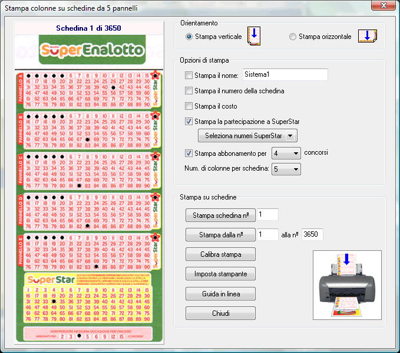The height and width of the screenshot is (353, 400).
Task: Click the red star on Pannello A
Action: [155, 76]
